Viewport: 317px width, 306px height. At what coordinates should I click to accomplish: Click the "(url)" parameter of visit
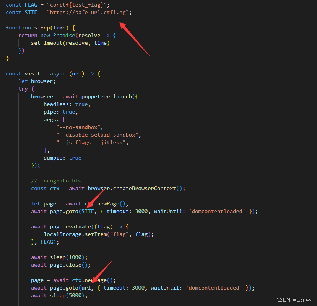click(76, 73)
